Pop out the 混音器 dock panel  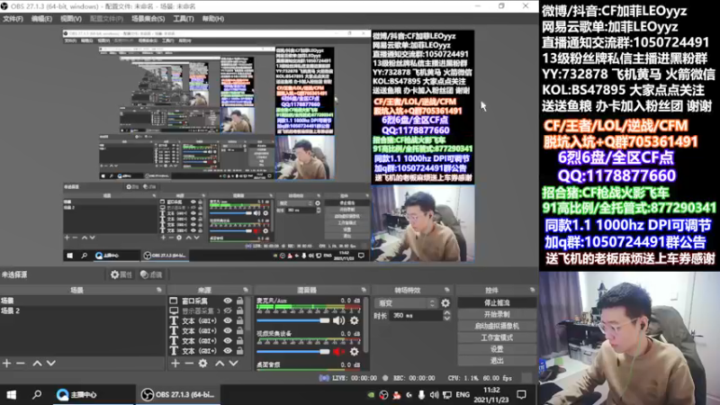[364, 290]
